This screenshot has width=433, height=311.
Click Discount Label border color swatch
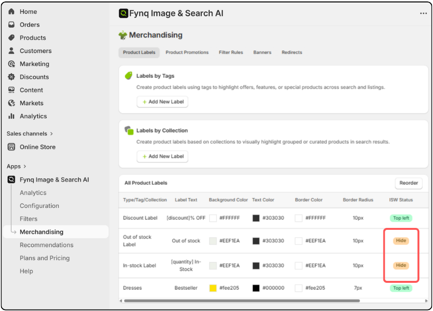299,218
